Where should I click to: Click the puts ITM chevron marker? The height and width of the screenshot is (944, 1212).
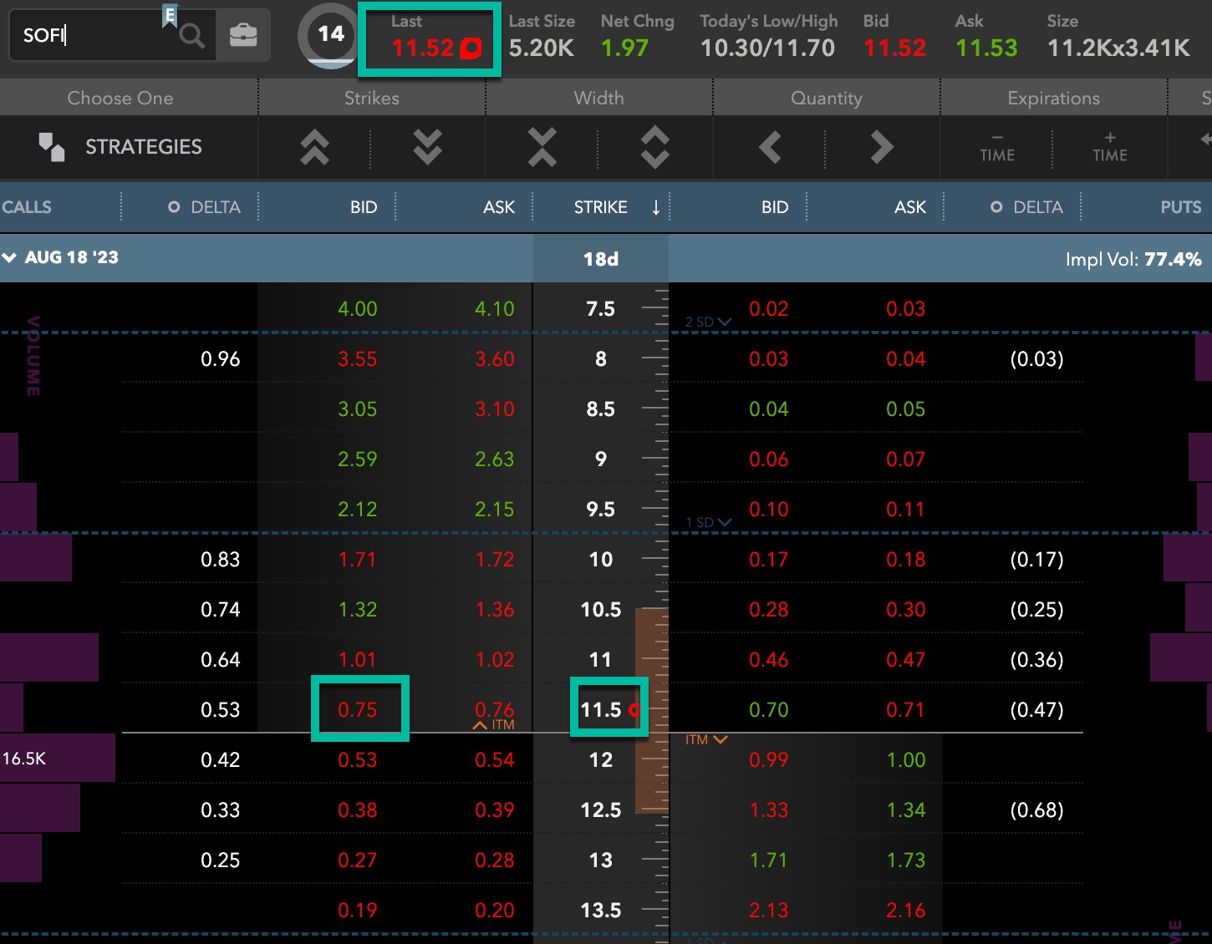pos(706,740)
